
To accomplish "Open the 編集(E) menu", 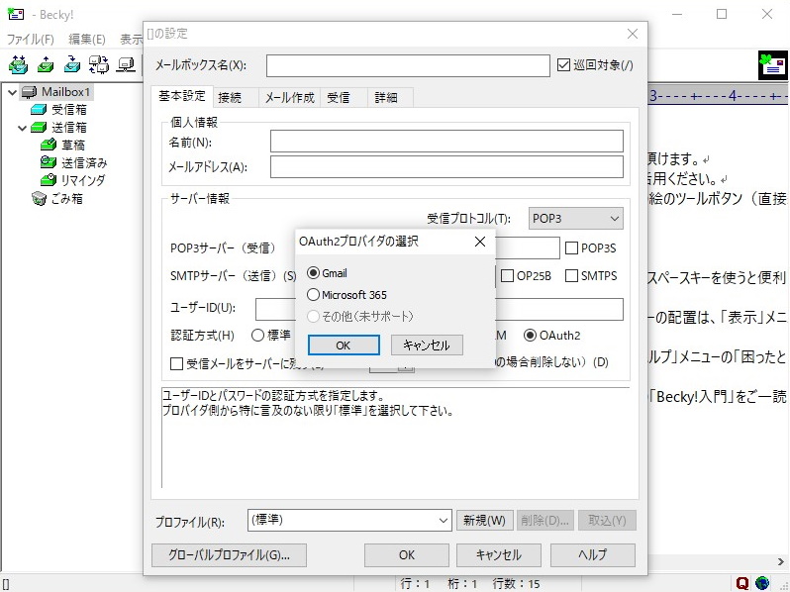I will point(87,39).
